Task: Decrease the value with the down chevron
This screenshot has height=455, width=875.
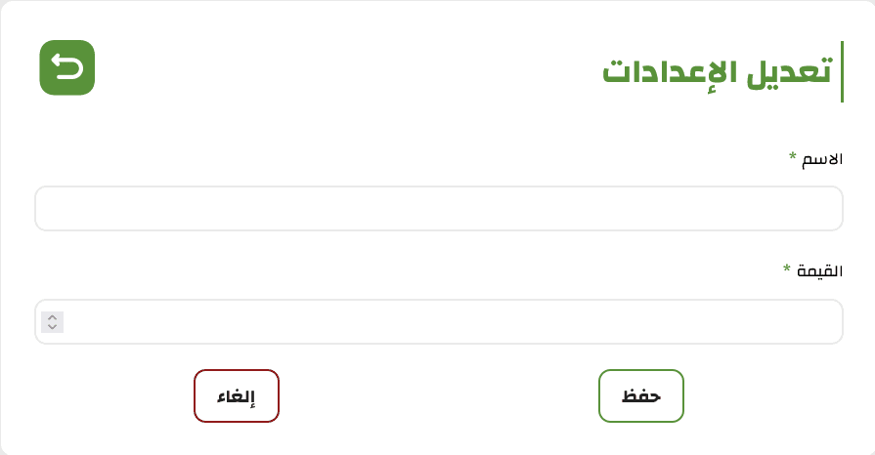Action: coord(52,327)
